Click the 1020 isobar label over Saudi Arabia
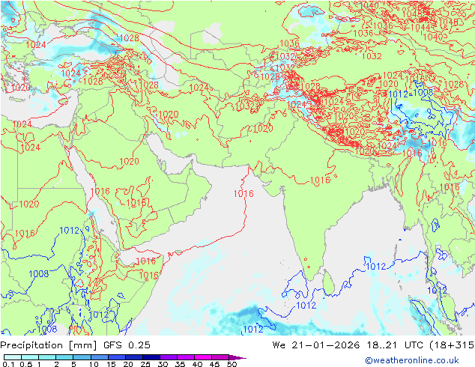The width and height of the screenshot is (475, 367). pyautogui.click(x=129, y=161)
